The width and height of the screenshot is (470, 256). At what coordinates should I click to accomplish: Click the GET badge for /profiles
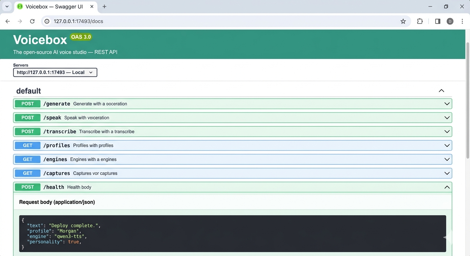coord(28,145)
